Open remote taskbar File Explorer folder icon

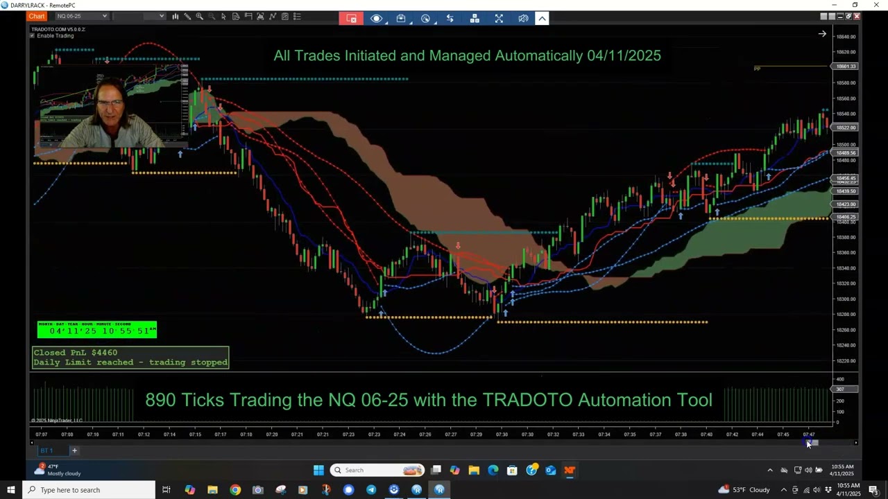tap(474, 470)
